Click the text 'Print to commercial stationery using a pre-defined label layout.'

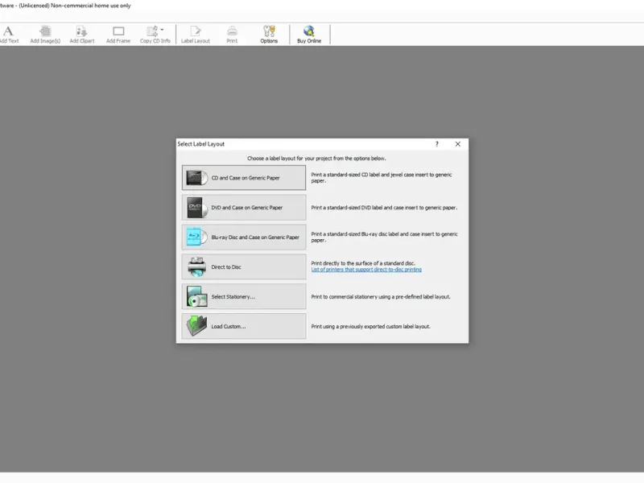point(381,296)
